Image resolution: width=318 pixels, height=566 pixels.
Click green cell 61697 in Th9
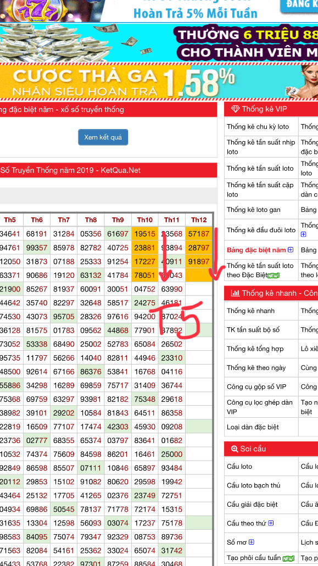pos(118,234)
